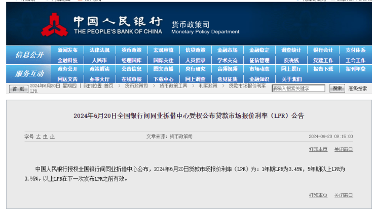Viewport: 375px width, 212px height.
Task: Navigate to 国际交往
Action: coord(163,60)
